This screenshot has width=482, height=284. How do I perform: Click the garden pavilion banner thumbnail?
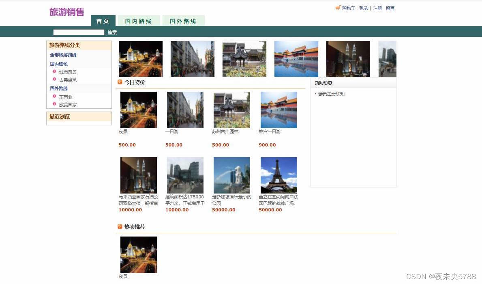click(x=244, y=59)
